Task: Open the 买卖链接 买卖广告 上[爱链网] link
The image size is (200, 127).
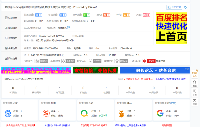Action: coord(21,125)
